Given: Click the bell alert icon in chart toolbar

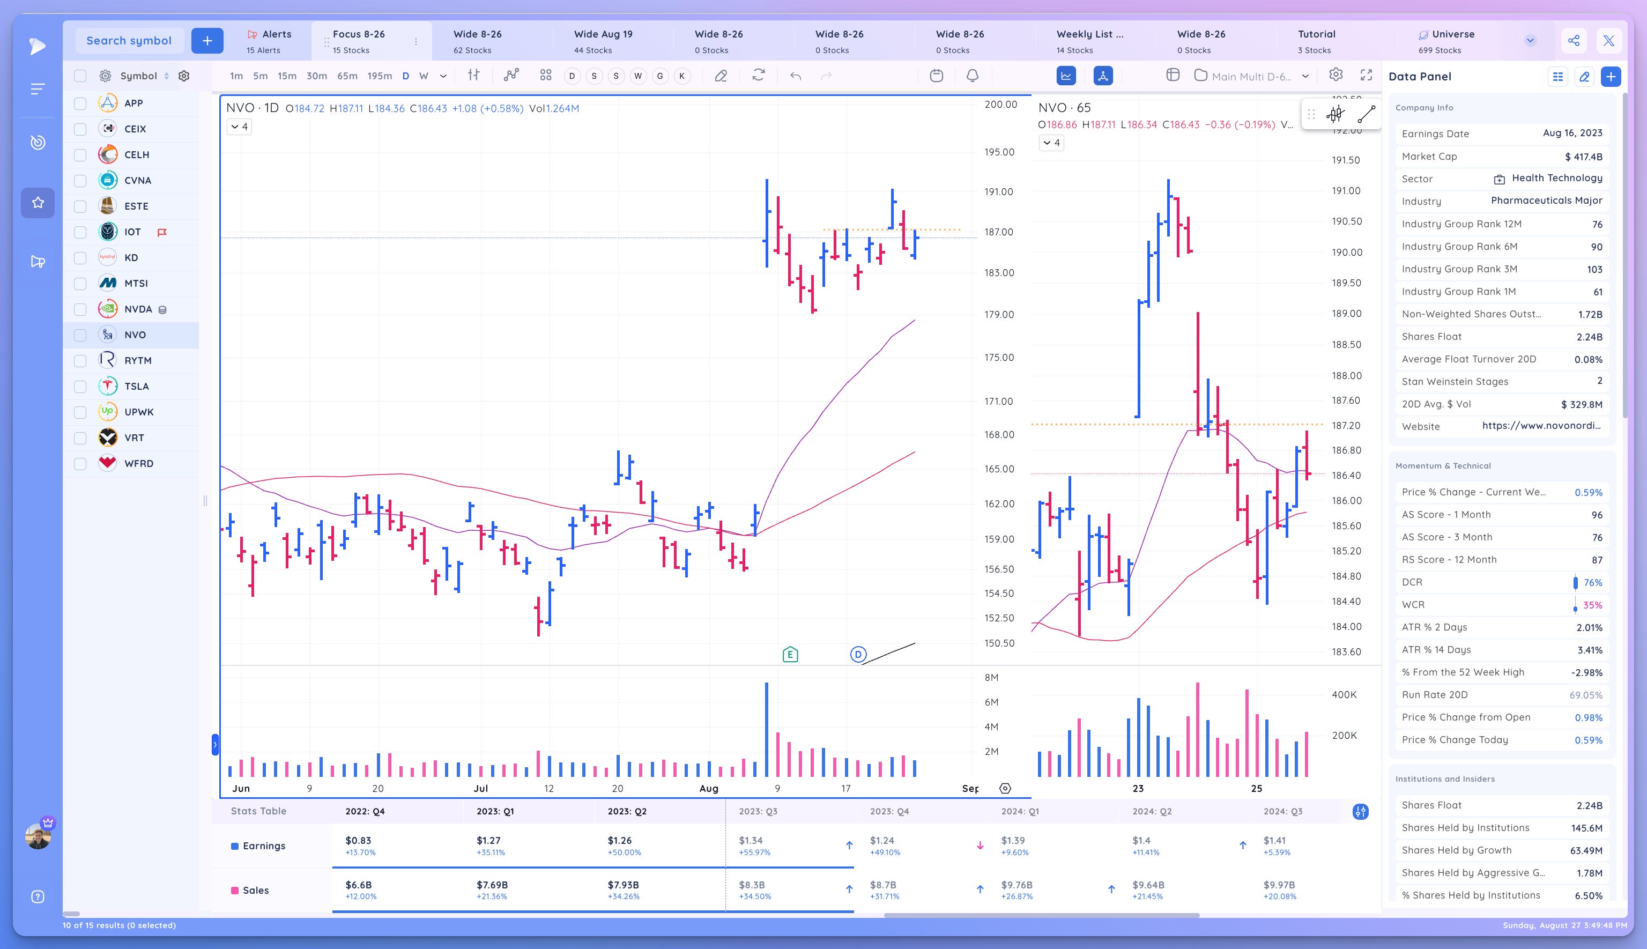Looking at the screenshot, I should point(973,76).
